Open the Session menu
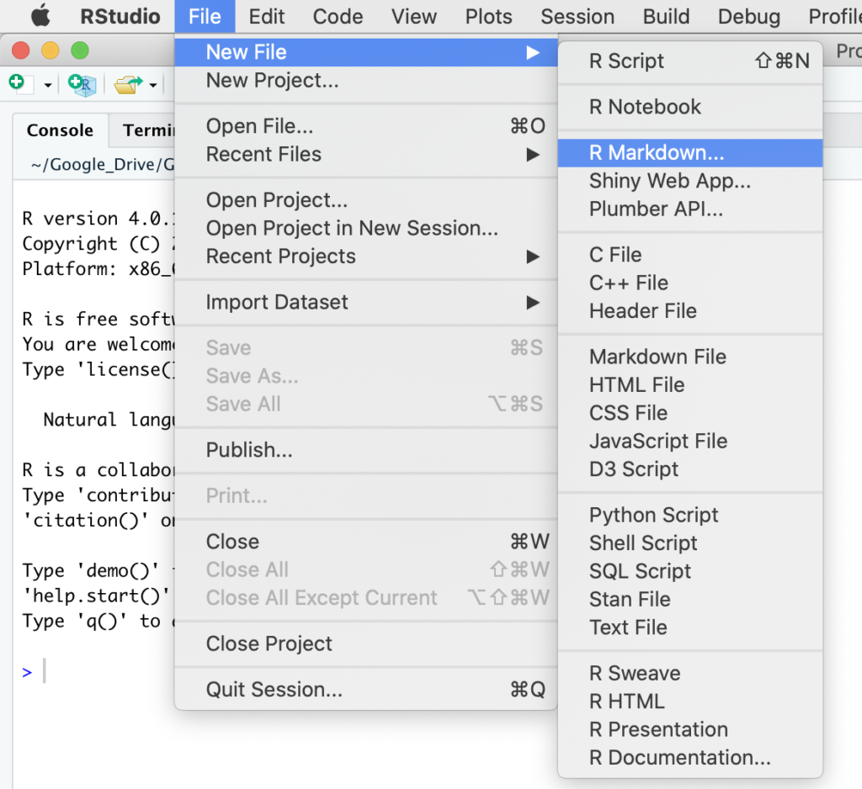Image resolution: width=862 pixels, height=789 pixels. coord(577,17)
